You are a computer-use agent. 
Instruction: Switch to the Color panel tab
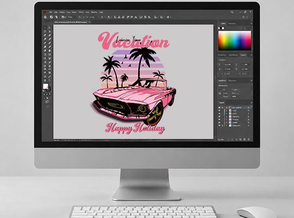pos(223,23)
